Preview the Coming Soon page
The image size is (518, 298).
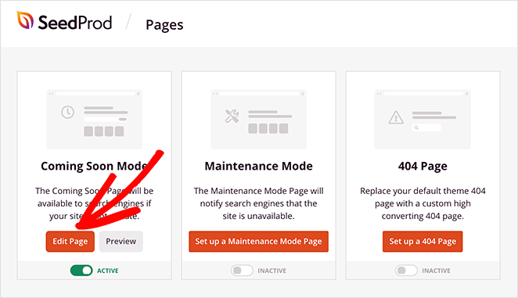coord(121,242)
